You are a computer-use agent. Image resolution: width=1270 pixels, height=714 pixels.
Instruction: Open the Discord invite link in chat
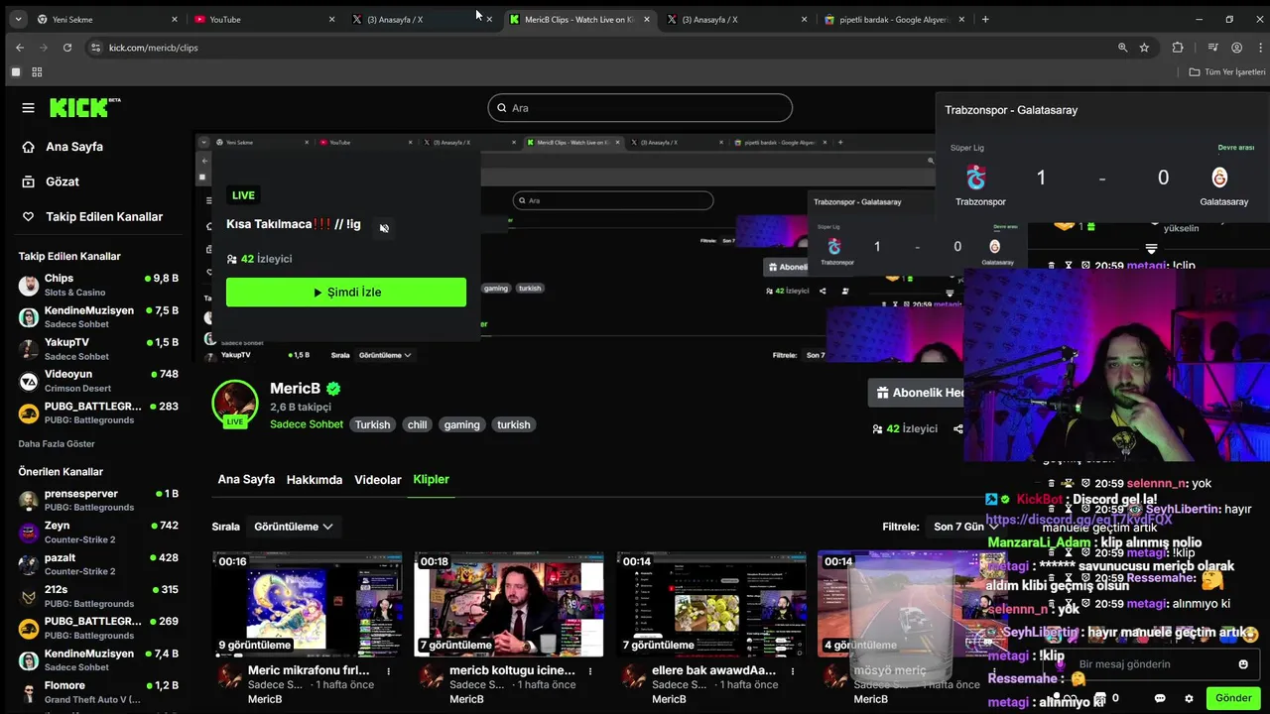[1079, 520]
